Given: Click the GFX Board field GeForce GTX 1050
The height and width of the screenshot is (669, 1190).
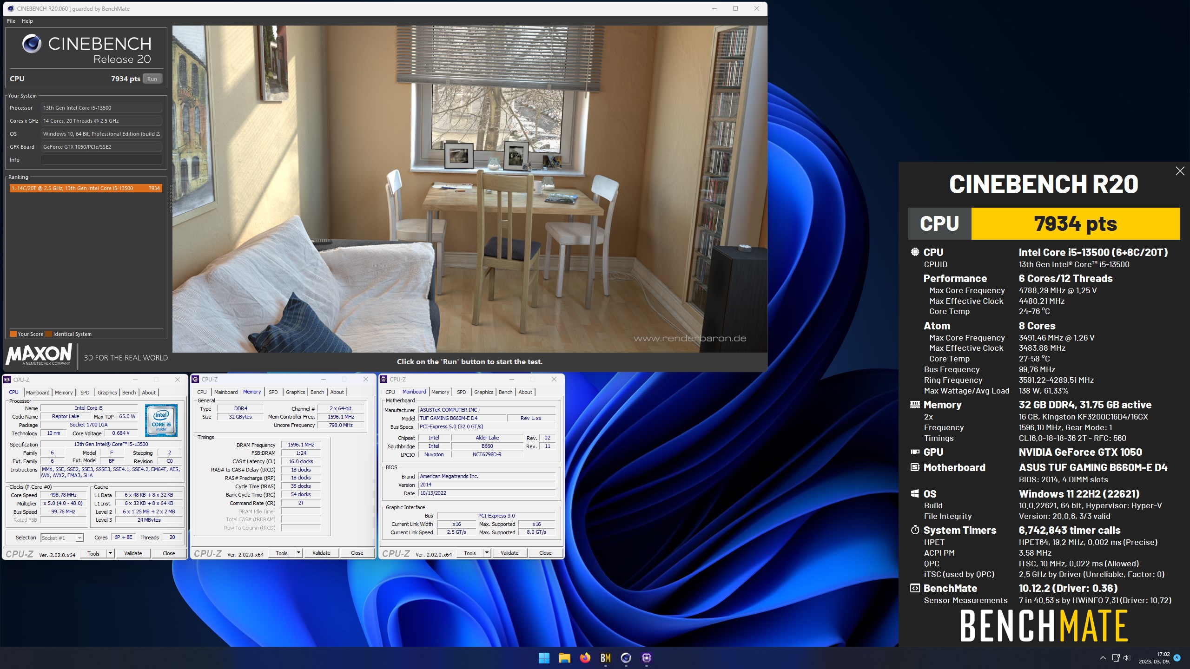Looking at the screenshot, I should [101, 147].
